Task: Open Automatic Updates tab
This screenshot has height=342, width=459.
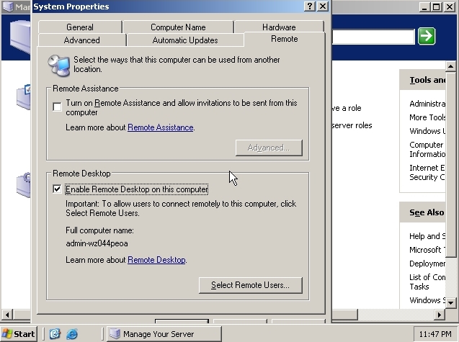Action: point(185,40)
